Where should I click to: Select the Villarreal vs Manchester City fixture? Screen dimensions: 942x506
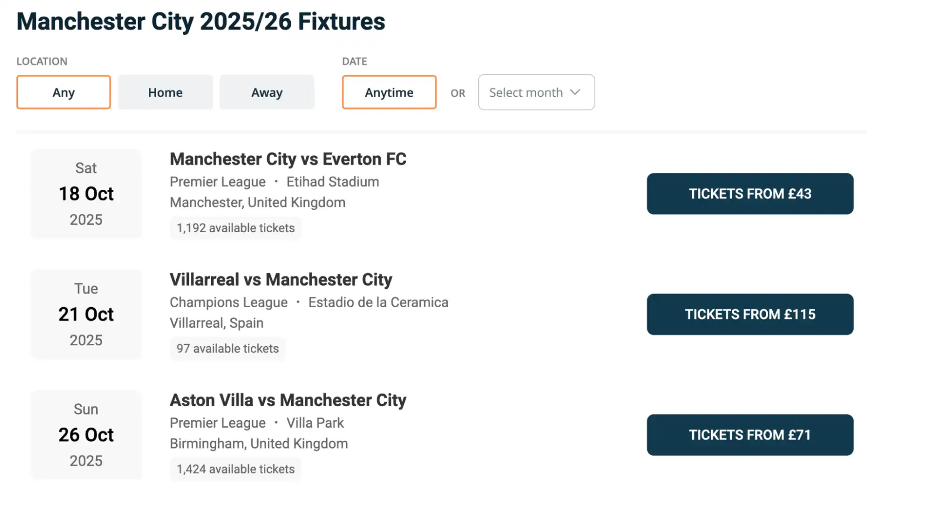pos(280,279)
